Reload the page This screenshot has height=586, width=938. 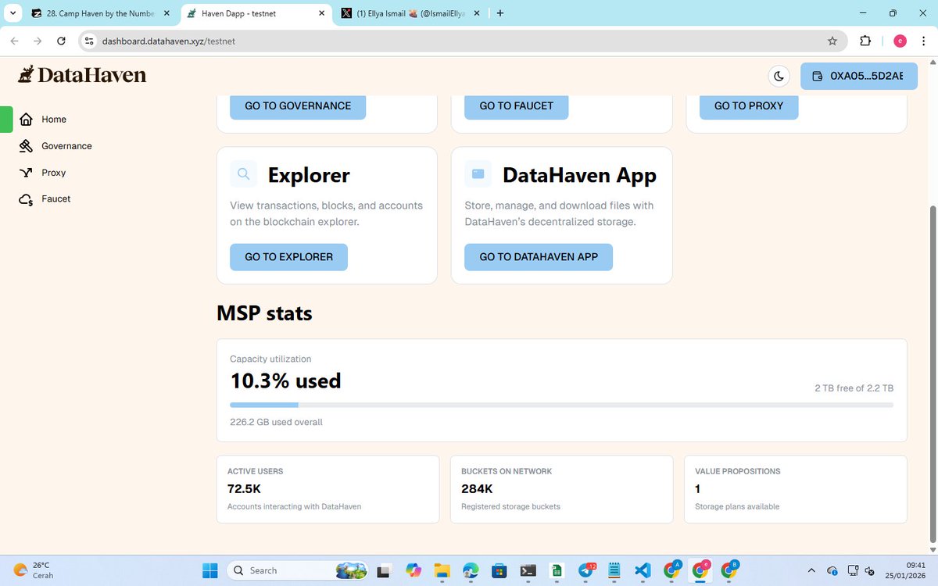(x=61, y=41)
